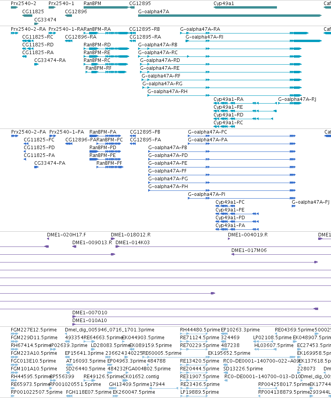Click transcript CG12895-RB
The width and height of the screenshot is (331, 398).
[x=144, y=29]
